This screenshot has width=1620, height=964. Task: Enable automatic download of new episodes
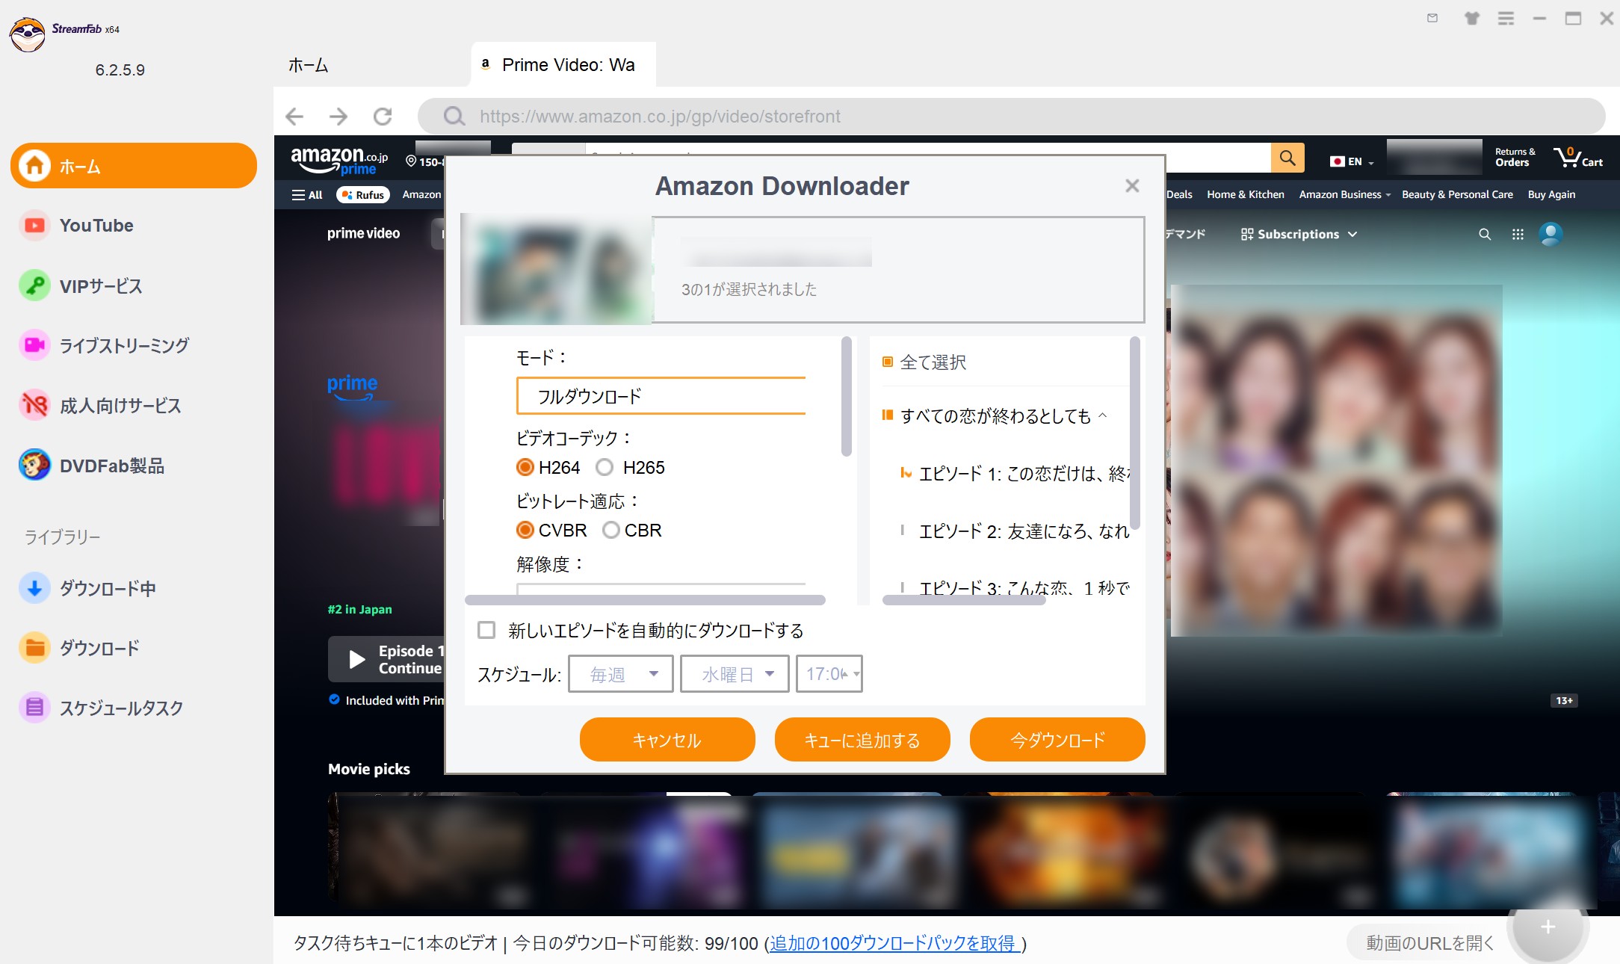coord(486,630)
